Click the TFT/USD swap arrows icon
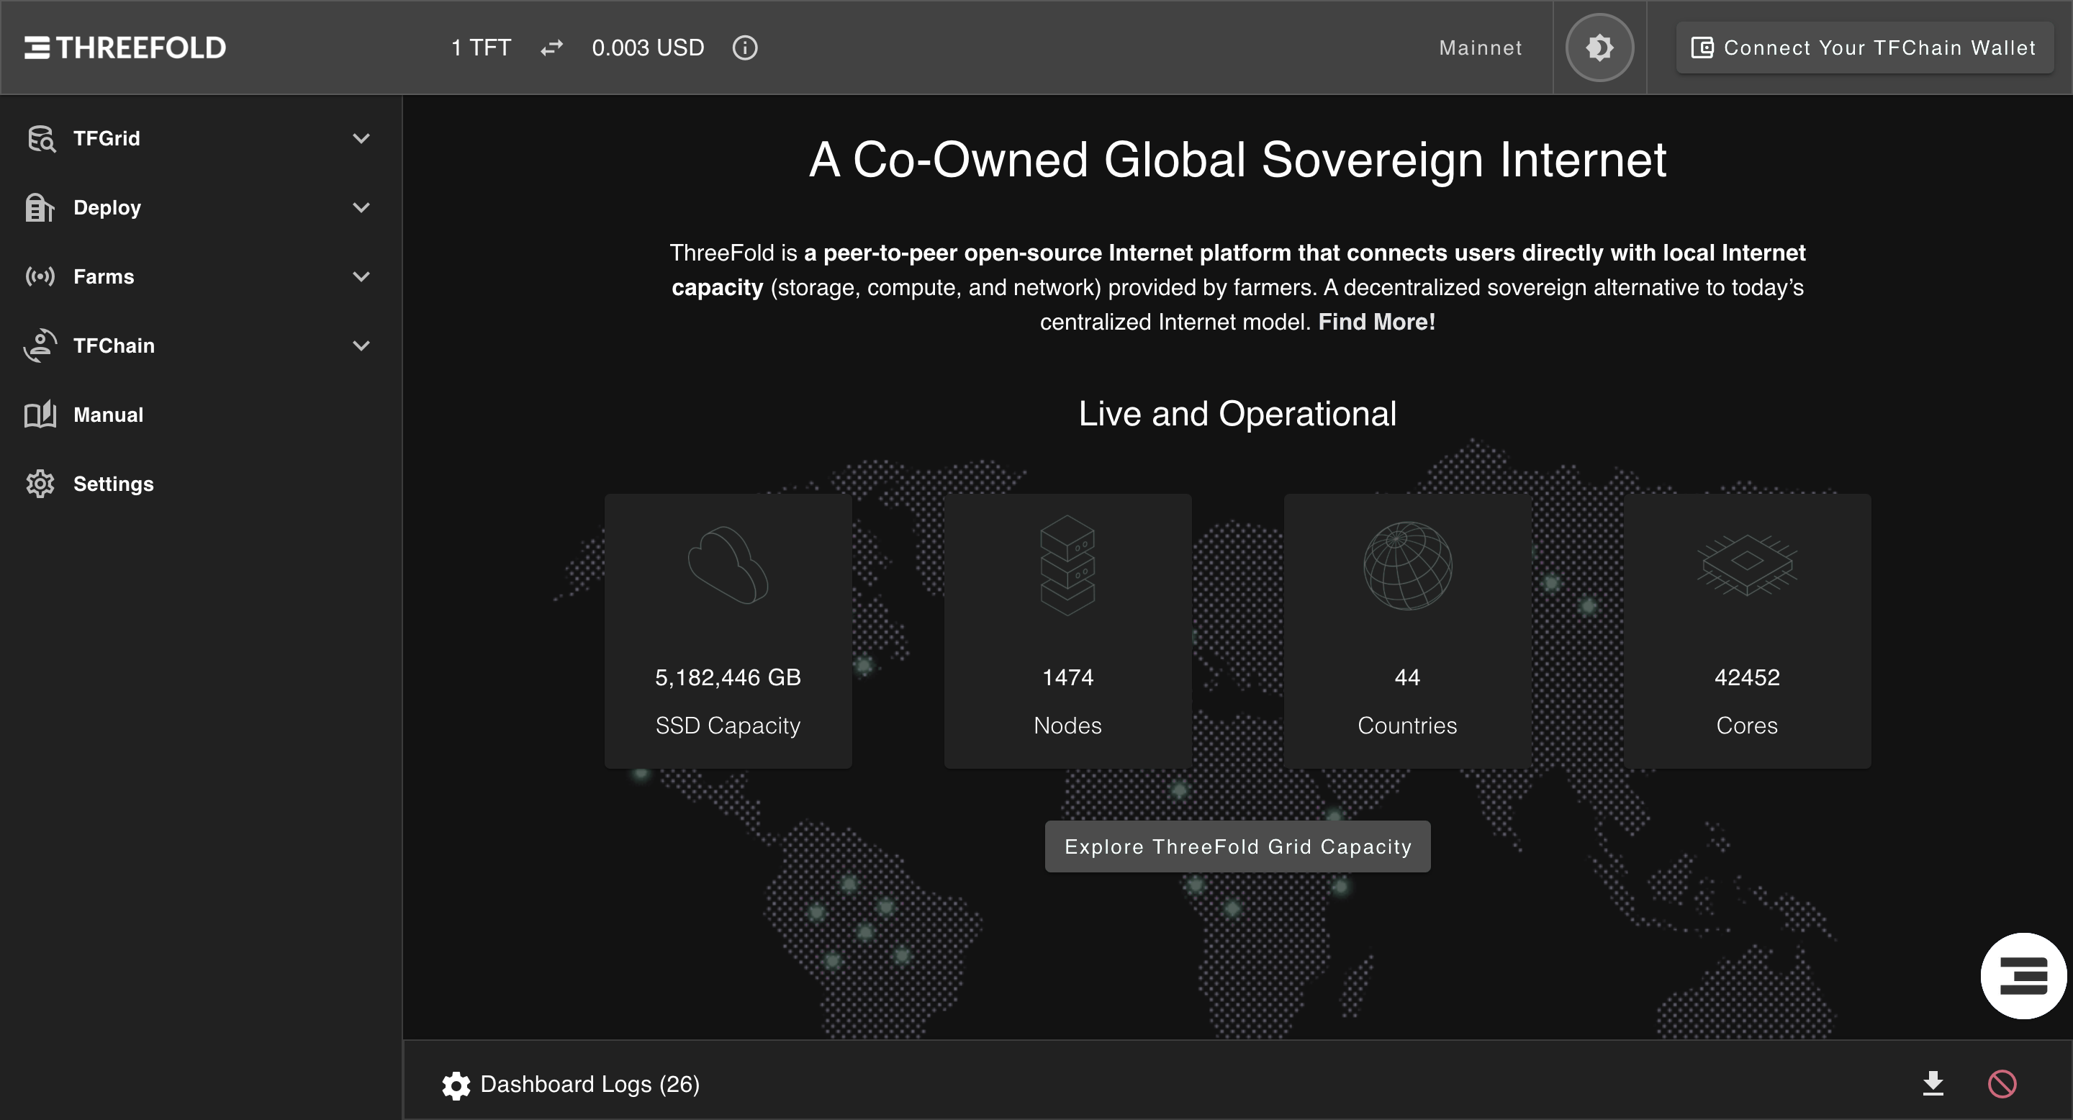Image resolution: width=2073 pixels, height=1120 pixels. pos(551,48)
